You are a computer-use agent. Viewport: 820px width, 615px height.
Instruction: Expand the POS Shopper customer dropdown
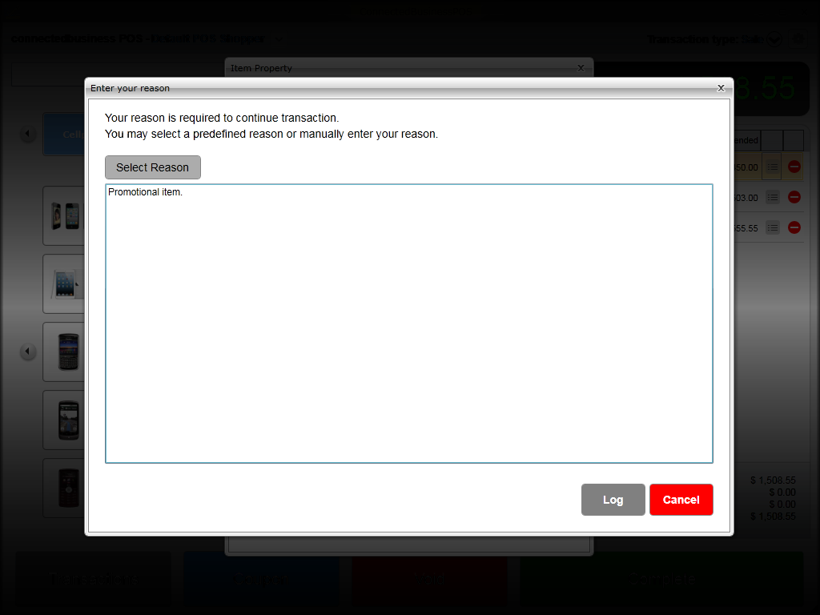279,39
